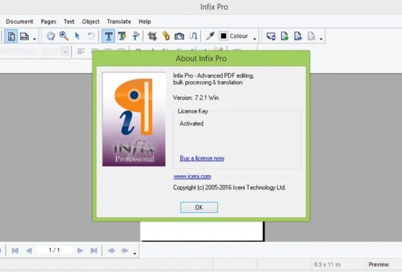
Task: Go to the next page
Action: coord(80,250)
